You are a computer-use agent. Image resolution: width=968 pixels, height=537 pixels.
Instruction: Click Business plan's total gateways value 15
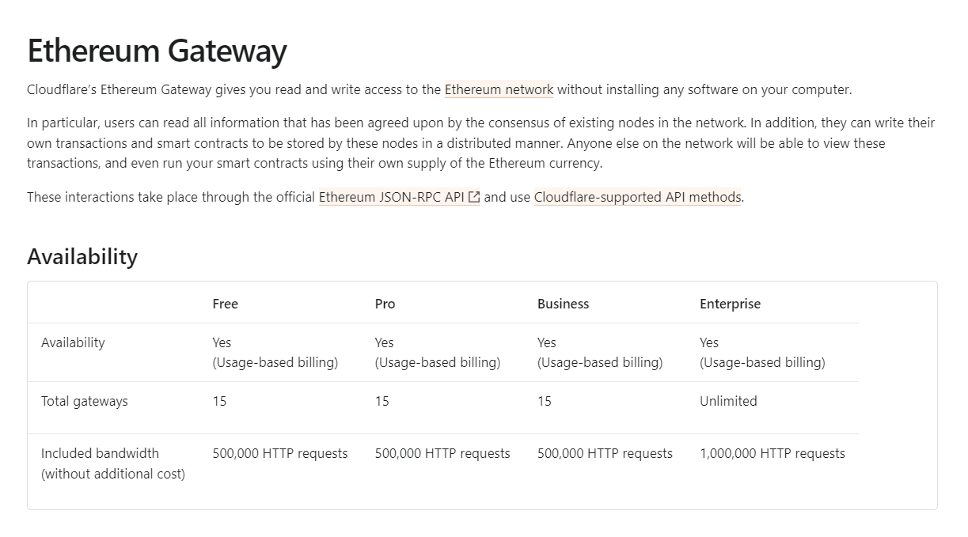[x=544, y=401]
